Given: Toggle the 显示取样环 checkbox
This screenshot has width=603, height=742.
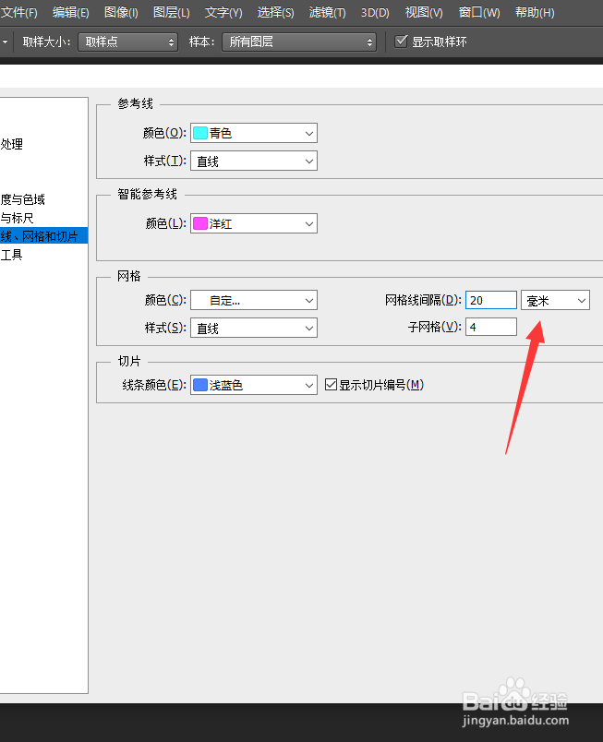Looking at the screenshot, I should click(401, 42).
